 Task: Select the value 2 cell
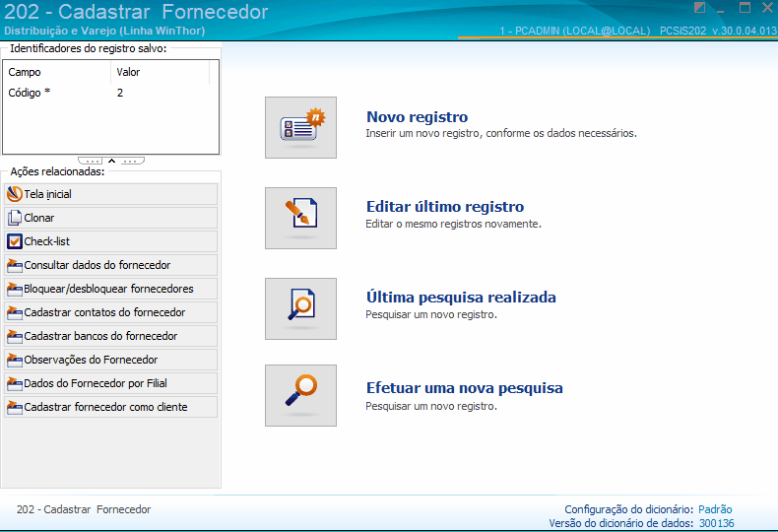coord(120,93)
